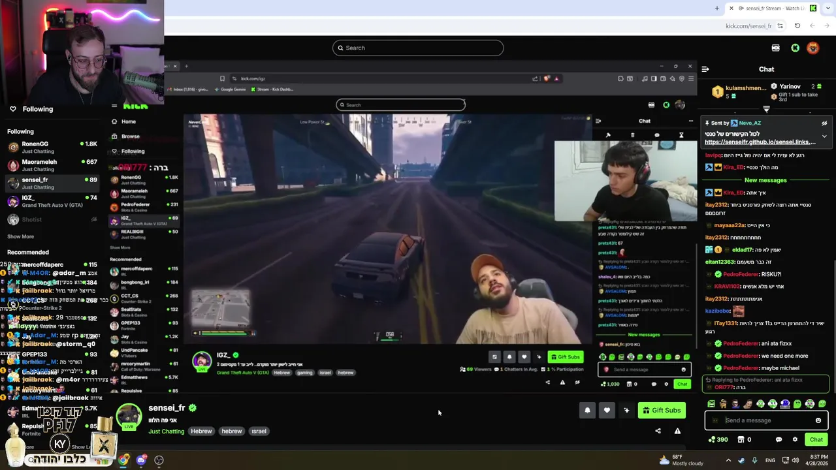Open emoji picker in outer chat input

(x=818, y=420)
